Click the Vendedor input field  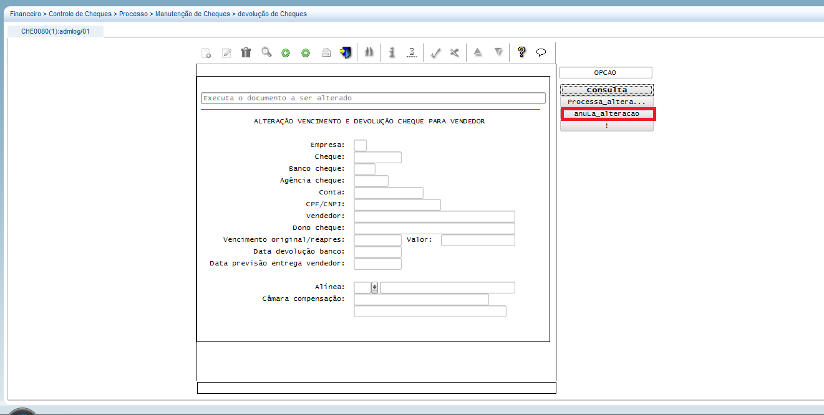(434, 216)
